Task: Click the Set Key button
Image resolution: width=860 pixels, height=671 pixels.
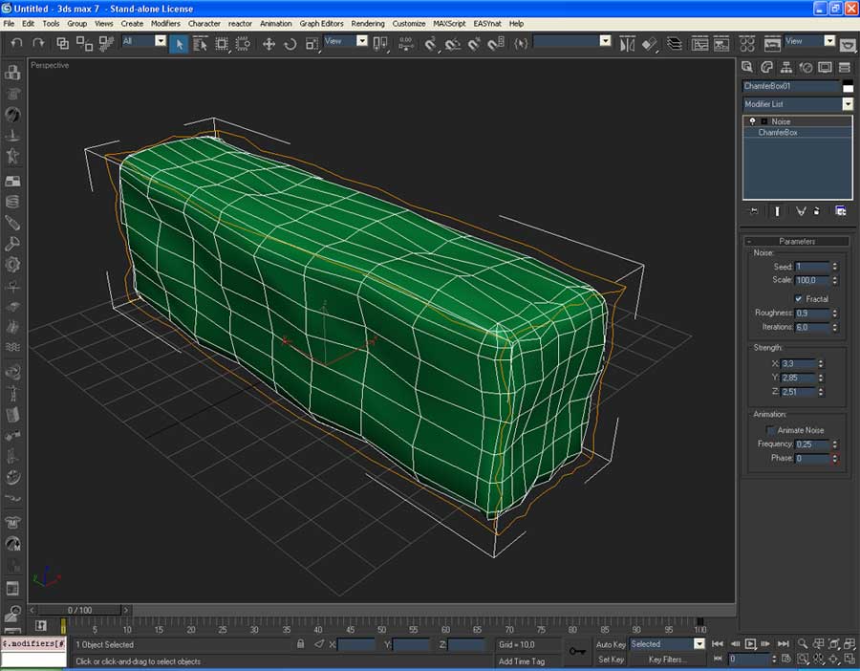Action: (x=611, y=660)
